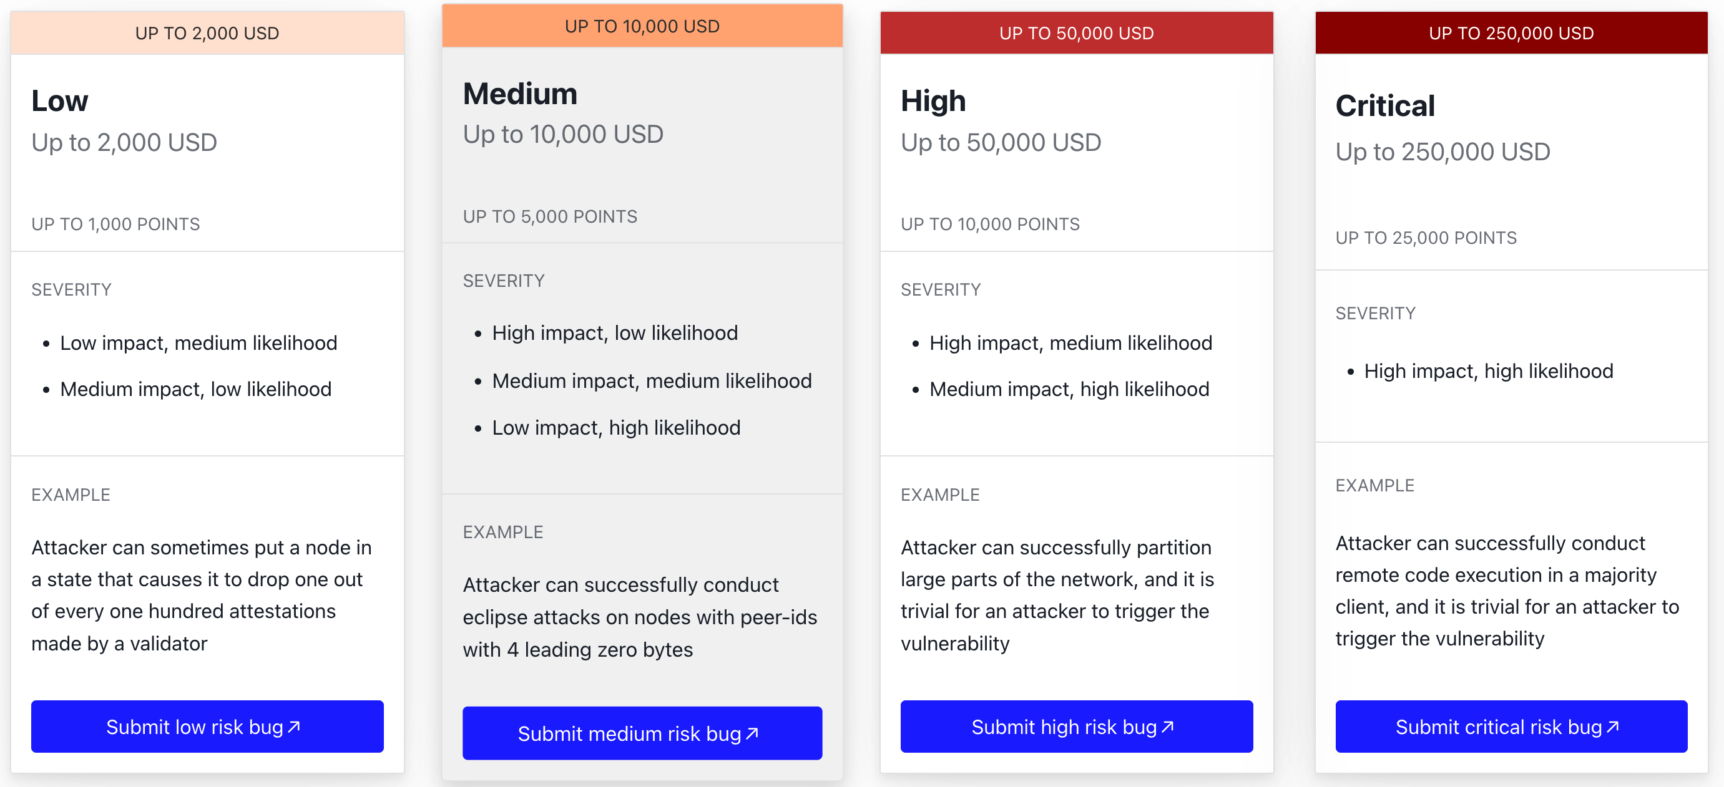Click Submit medium risk bug button
The height and width of the screenshot is (787, 1724).
(x=641, y=733)
